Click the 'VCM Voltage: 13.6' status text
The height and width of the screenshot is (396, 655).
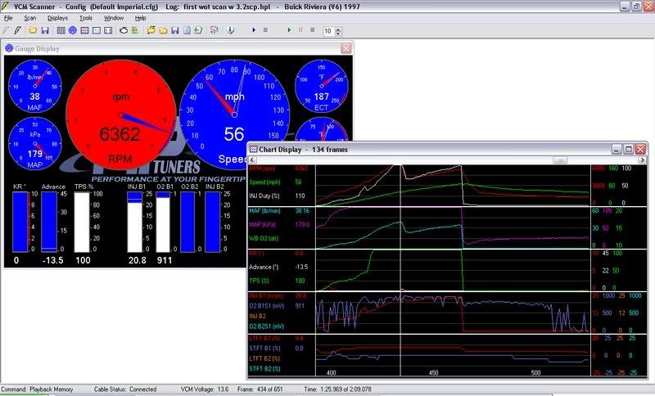[x=205, y=389]
